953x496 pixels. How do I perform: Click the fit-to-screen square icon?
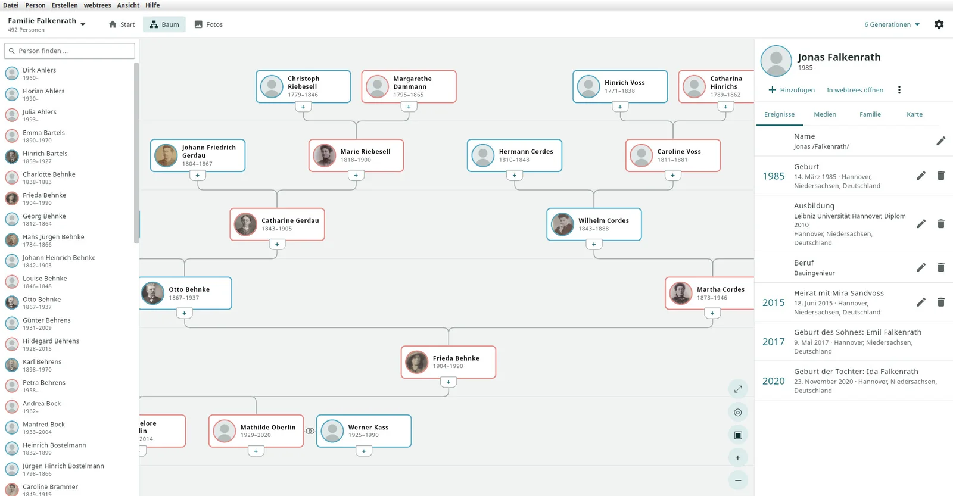738,435
